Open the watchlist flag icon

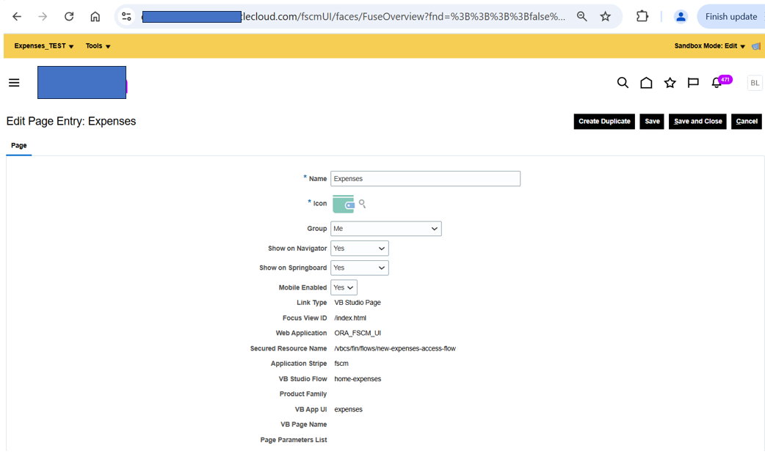tap(693, 83)
